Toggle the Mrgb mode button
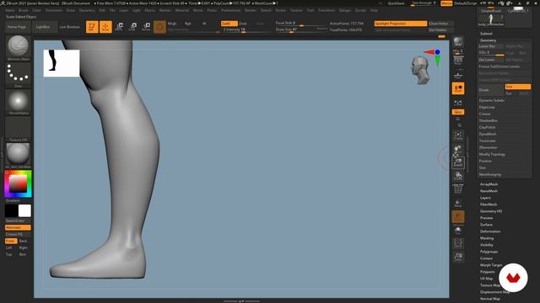 [x=172, y=24]
